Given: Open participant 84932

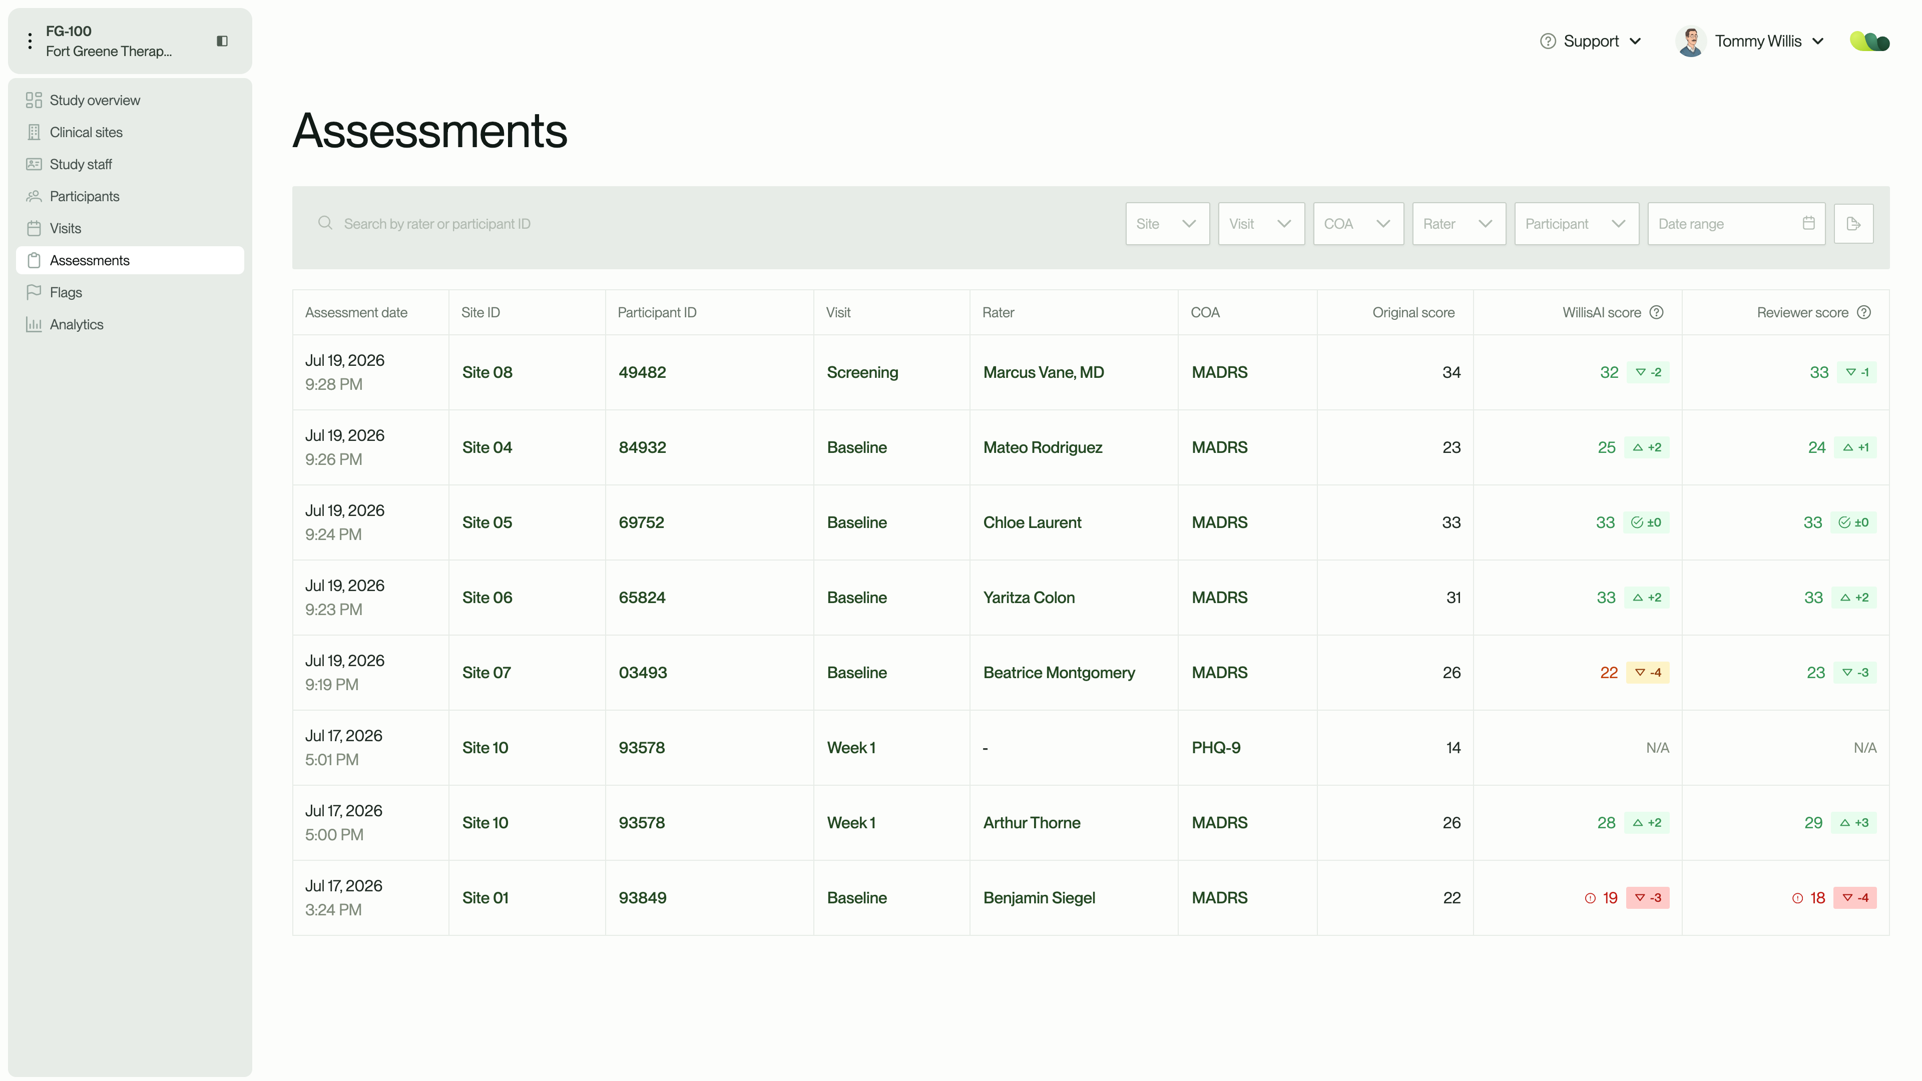Looking at the screenshot, I should click(x=642, y=447).
